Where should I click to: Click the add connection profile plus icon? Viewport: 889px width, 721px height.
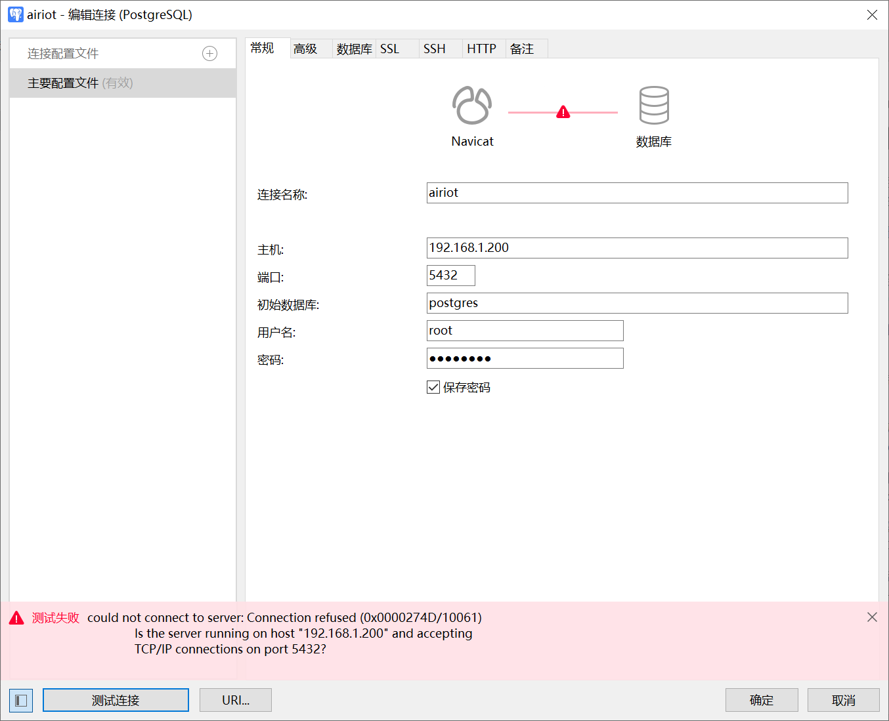(209, 54)
